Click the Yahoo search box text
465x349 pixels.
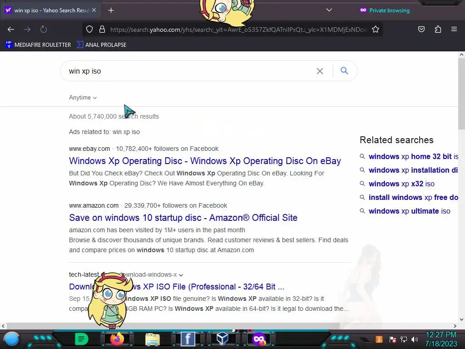(x=85, y=71)
